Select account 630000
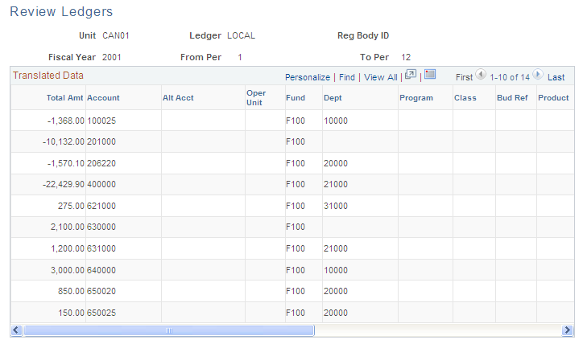The image size is (583, 344). (101, 227)
